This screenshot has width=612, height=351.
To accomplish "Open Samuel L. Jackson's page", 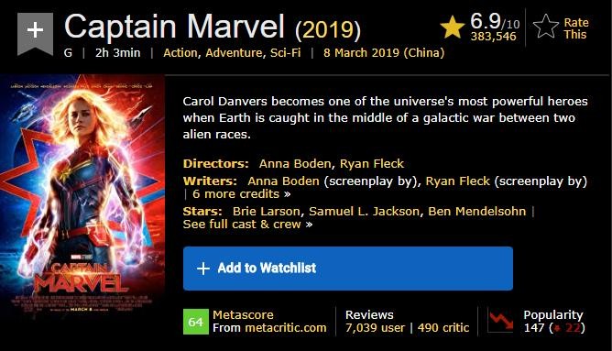I will tap(364, 211).
